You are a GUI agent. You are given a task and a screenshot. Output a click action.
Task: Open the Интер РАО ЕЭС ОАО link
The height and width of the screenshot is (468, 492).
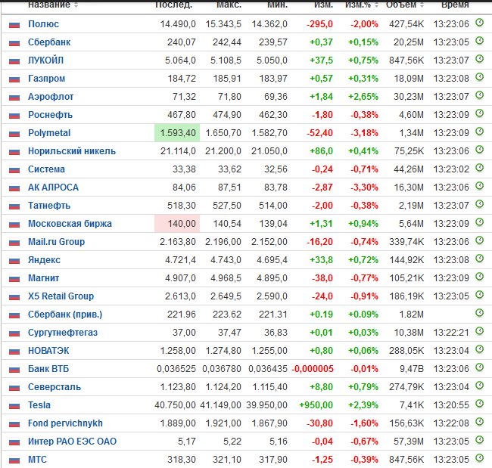[x=72, y=442]
